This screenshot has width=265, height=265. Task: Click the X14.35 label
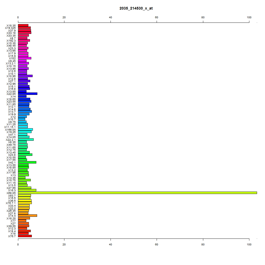tap(11, 178)
